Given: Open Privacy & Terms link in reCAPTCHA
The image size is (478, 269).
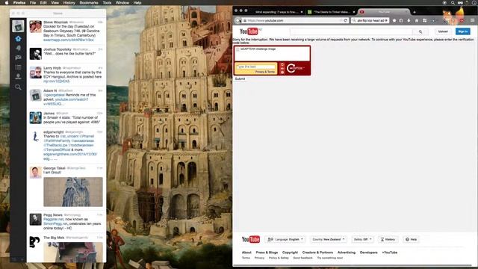Looking at the screenshot, I should (265, 72).
